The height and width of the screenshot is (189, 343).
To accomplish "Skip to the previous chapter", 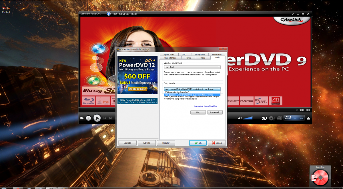I will pyautogui.click(x=105, y=118).
